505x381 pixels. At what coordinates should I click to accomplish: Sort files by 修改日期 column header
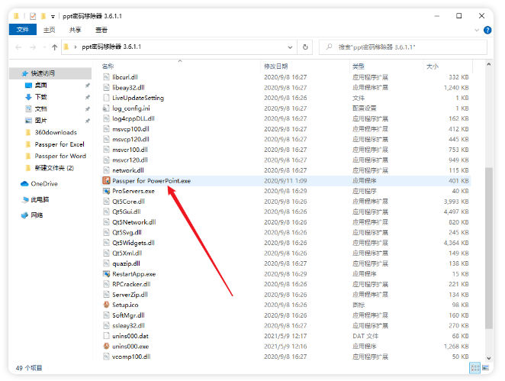(x=275, y=66)
